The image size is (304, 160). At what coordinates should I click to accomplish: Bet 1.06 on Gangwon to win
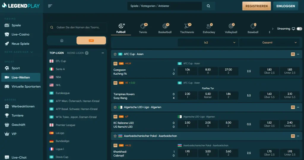point(187,71)
